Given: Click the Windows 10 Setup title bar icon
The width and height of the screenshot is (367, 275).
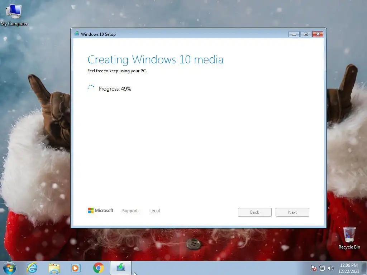Looking at the screenshot, I should click(77, 34).
